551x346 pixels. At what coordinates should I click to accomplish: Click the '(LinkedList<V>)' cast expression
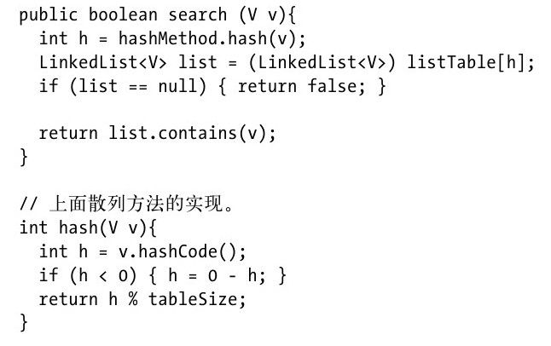point(322,62)
